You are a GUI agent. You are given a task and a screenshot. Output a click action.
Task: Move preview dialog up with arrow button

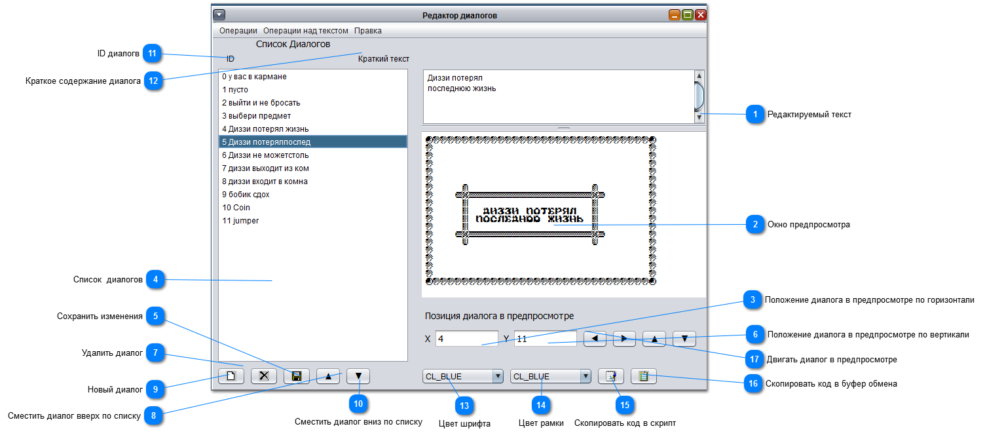[654, 339]
